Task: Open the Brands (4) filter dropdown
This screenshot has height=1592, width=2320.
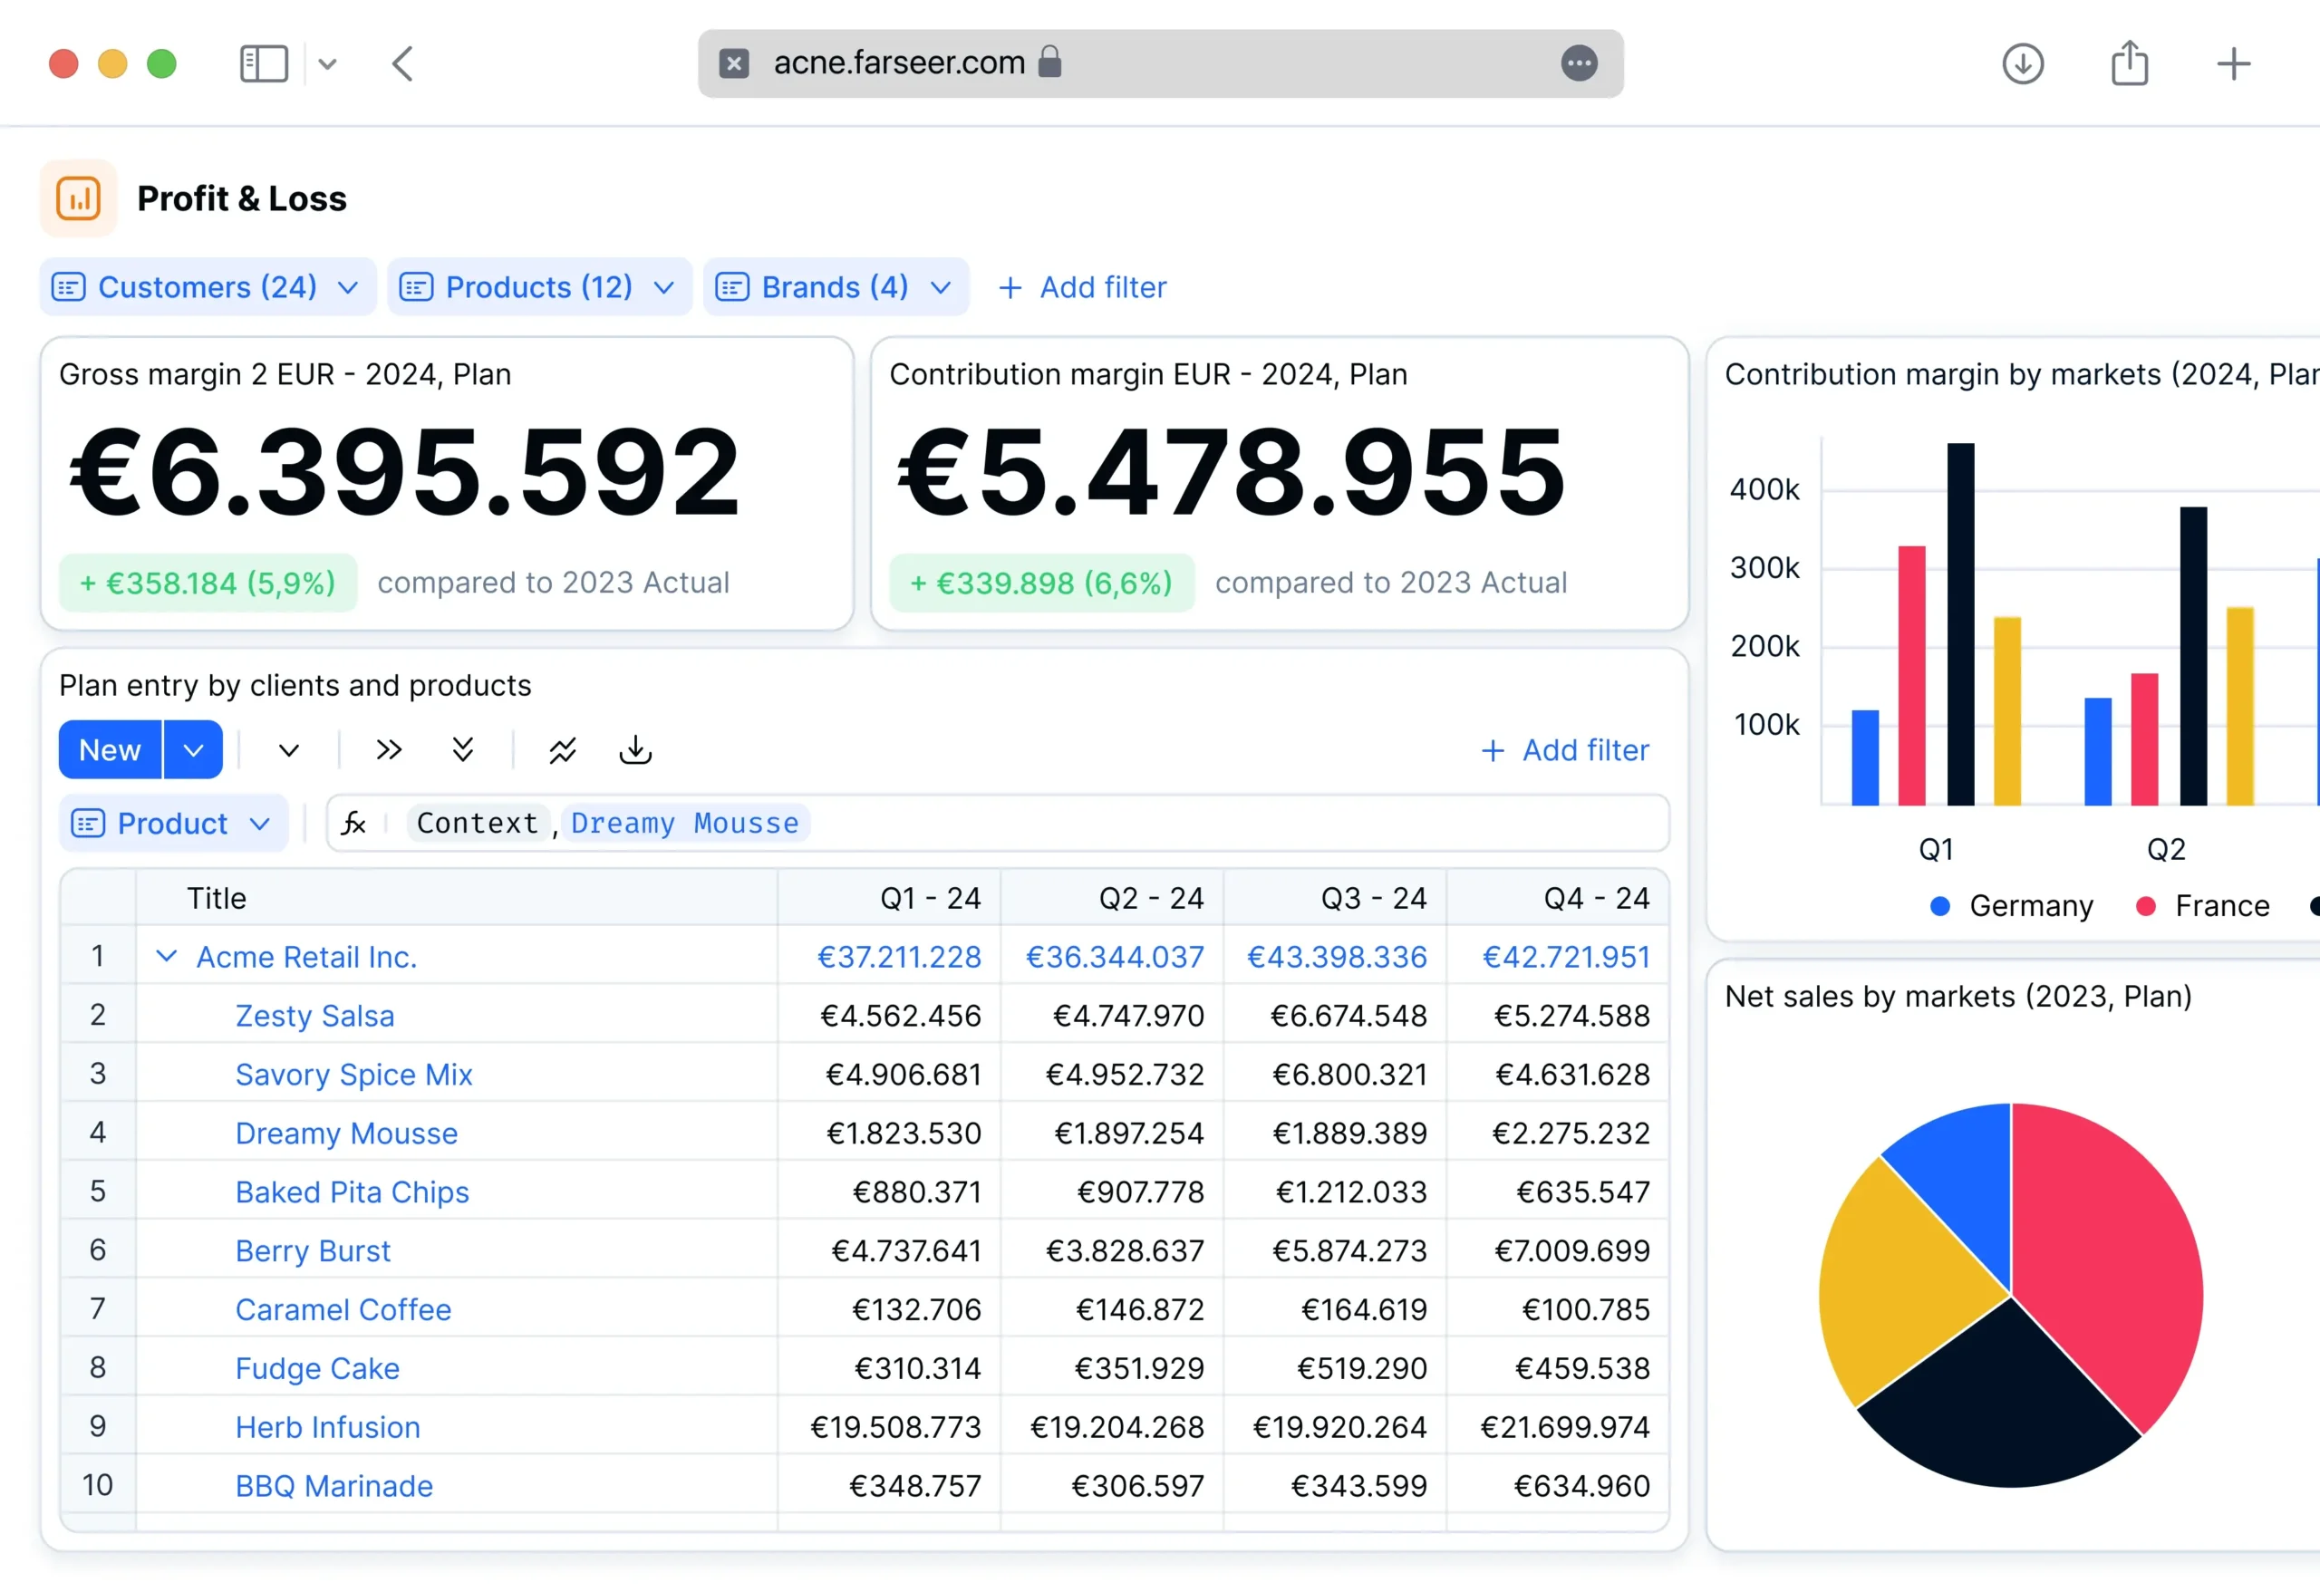Action: tap(836, 287)
